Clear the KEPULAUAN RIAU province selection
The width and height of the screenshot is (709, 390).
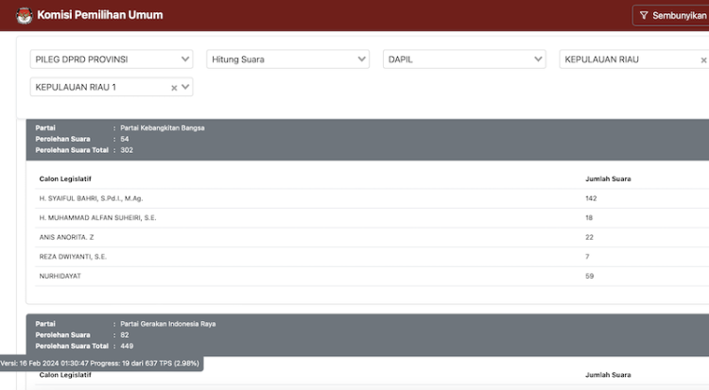(703, 60)
